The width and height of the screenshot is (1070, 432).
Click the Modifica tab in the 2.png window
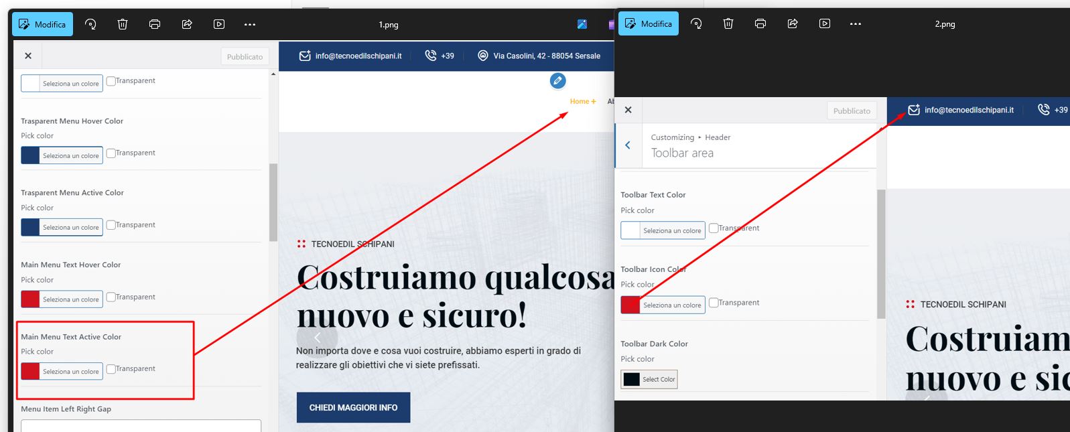tap(648, 23)
